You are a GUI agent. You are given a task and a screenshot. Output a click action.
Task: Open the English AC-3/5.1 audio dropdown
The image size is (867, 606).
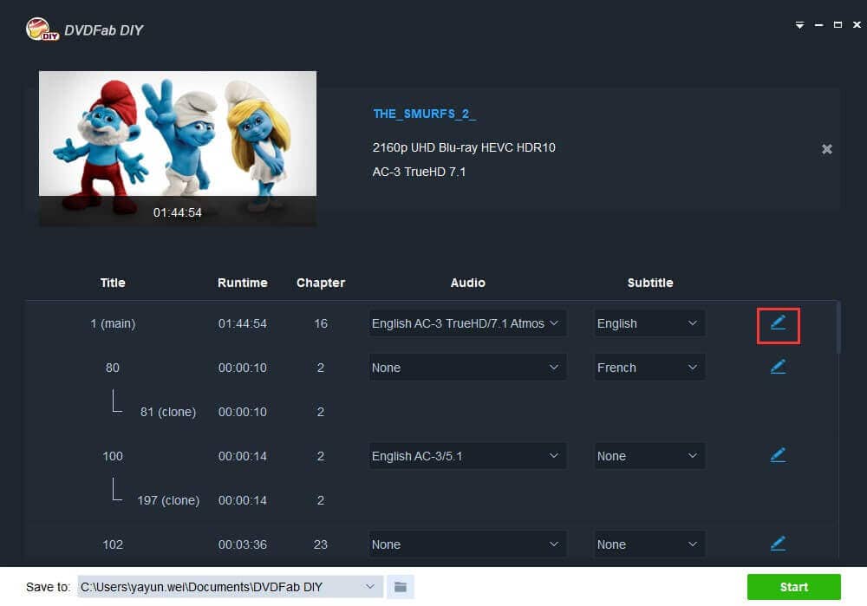point(467,456)
